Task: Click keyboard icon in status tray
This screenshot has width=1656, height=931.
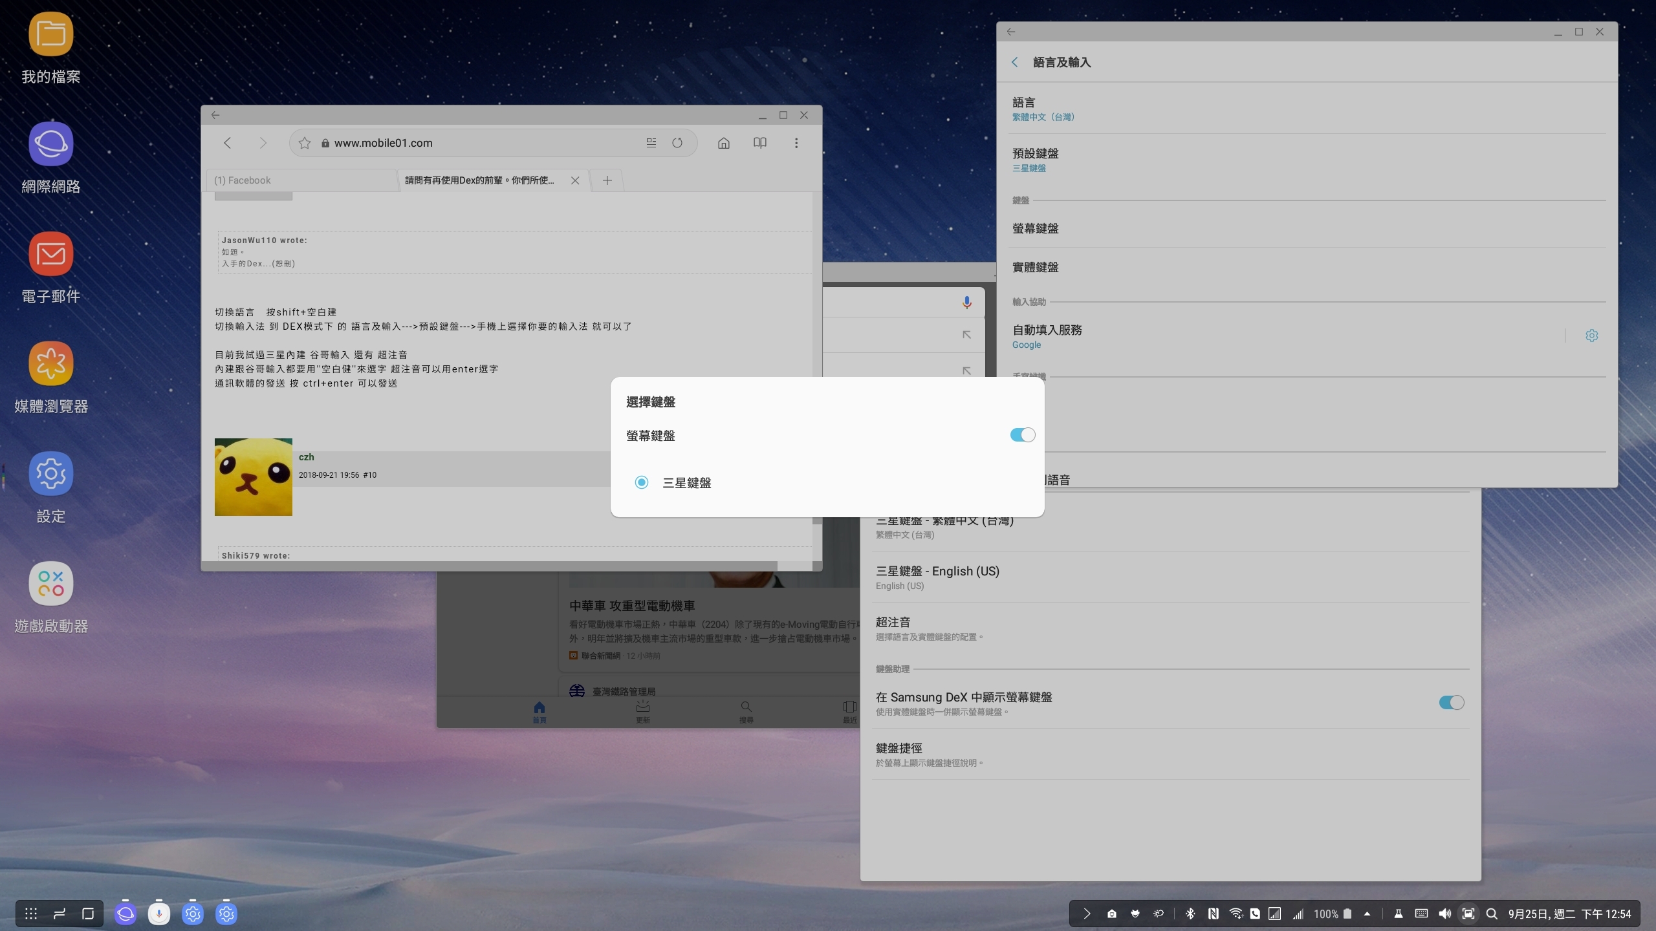Action: pyautogui.click(x=1421, y=914)
